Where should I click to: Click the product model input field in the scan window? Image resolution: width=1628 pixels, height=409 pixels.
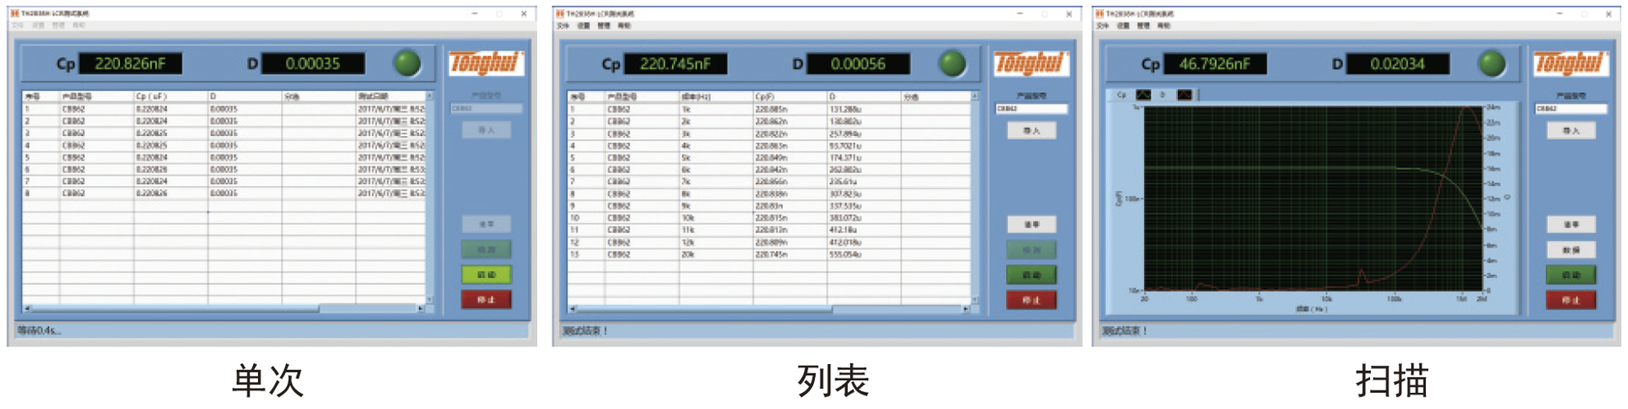point(1570,109)
